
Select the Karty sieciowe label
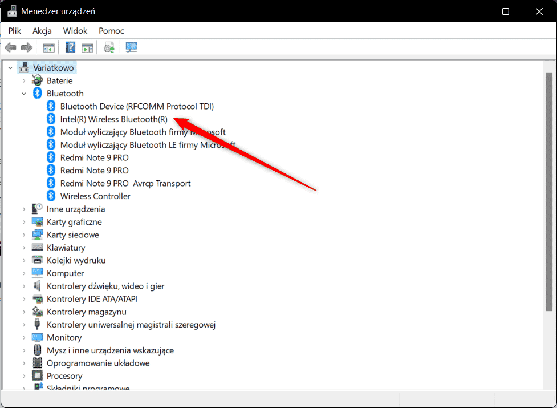(x=73, y=235)
